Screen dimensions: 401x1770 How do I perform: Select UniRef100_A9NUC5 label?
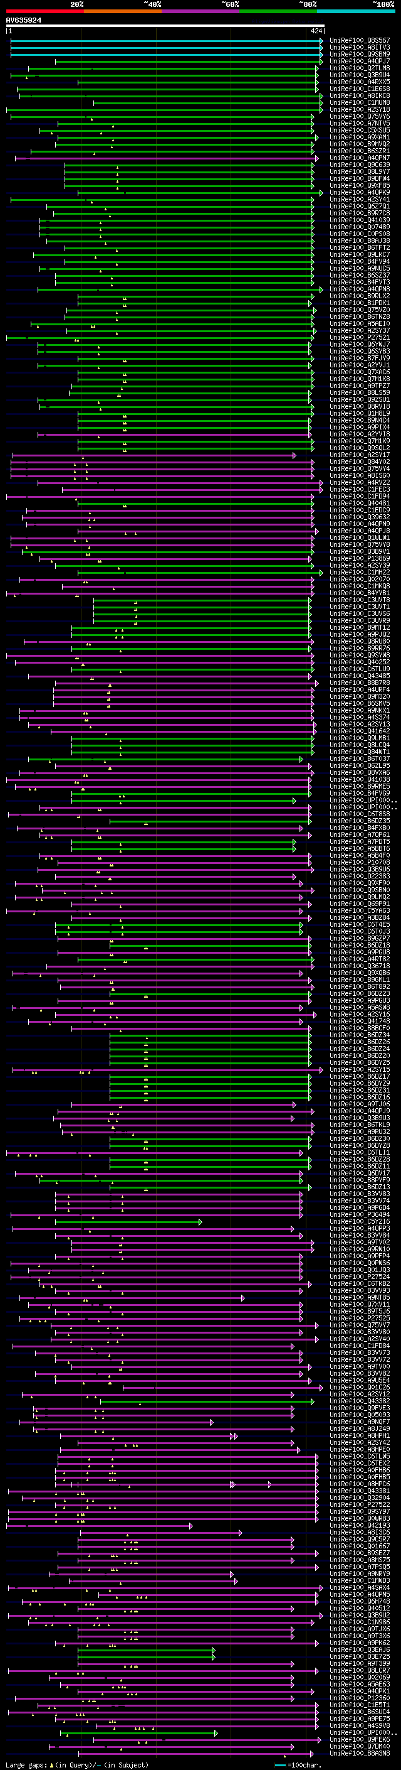(360, 269)
